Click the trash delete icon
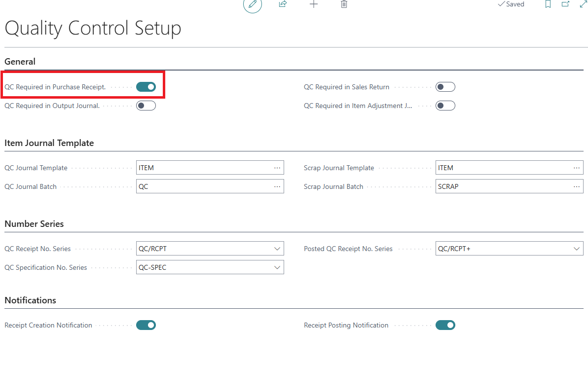 click(x=344, y=4)
